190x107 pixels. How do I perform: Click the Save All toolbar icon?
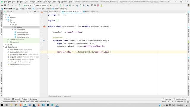coord(5,5)
